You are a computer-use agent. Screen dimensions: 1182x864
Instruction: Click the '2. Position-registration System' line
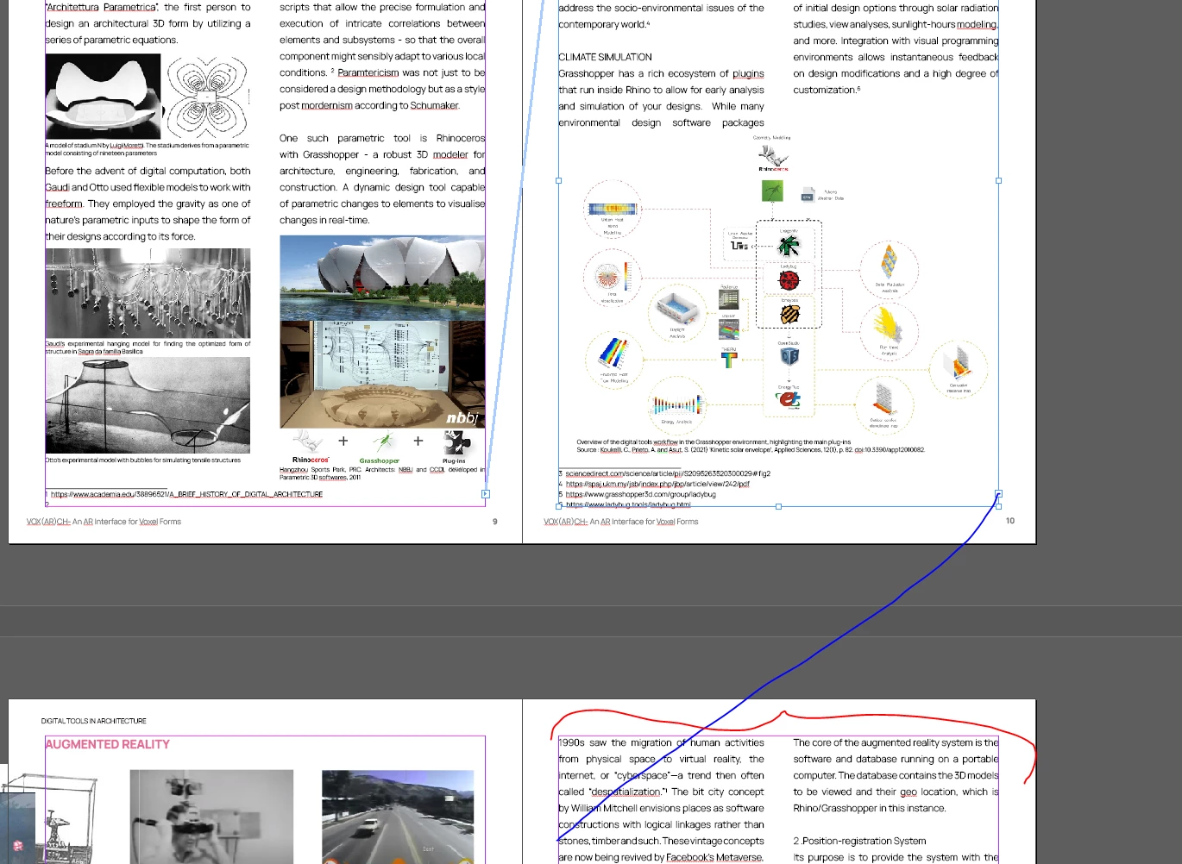tap(859, 841)
